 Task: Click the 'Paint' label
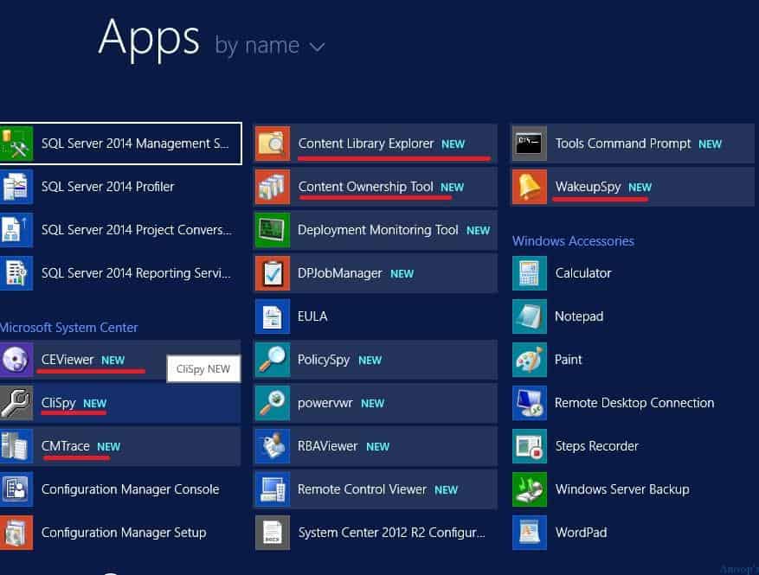pos(569,360)
